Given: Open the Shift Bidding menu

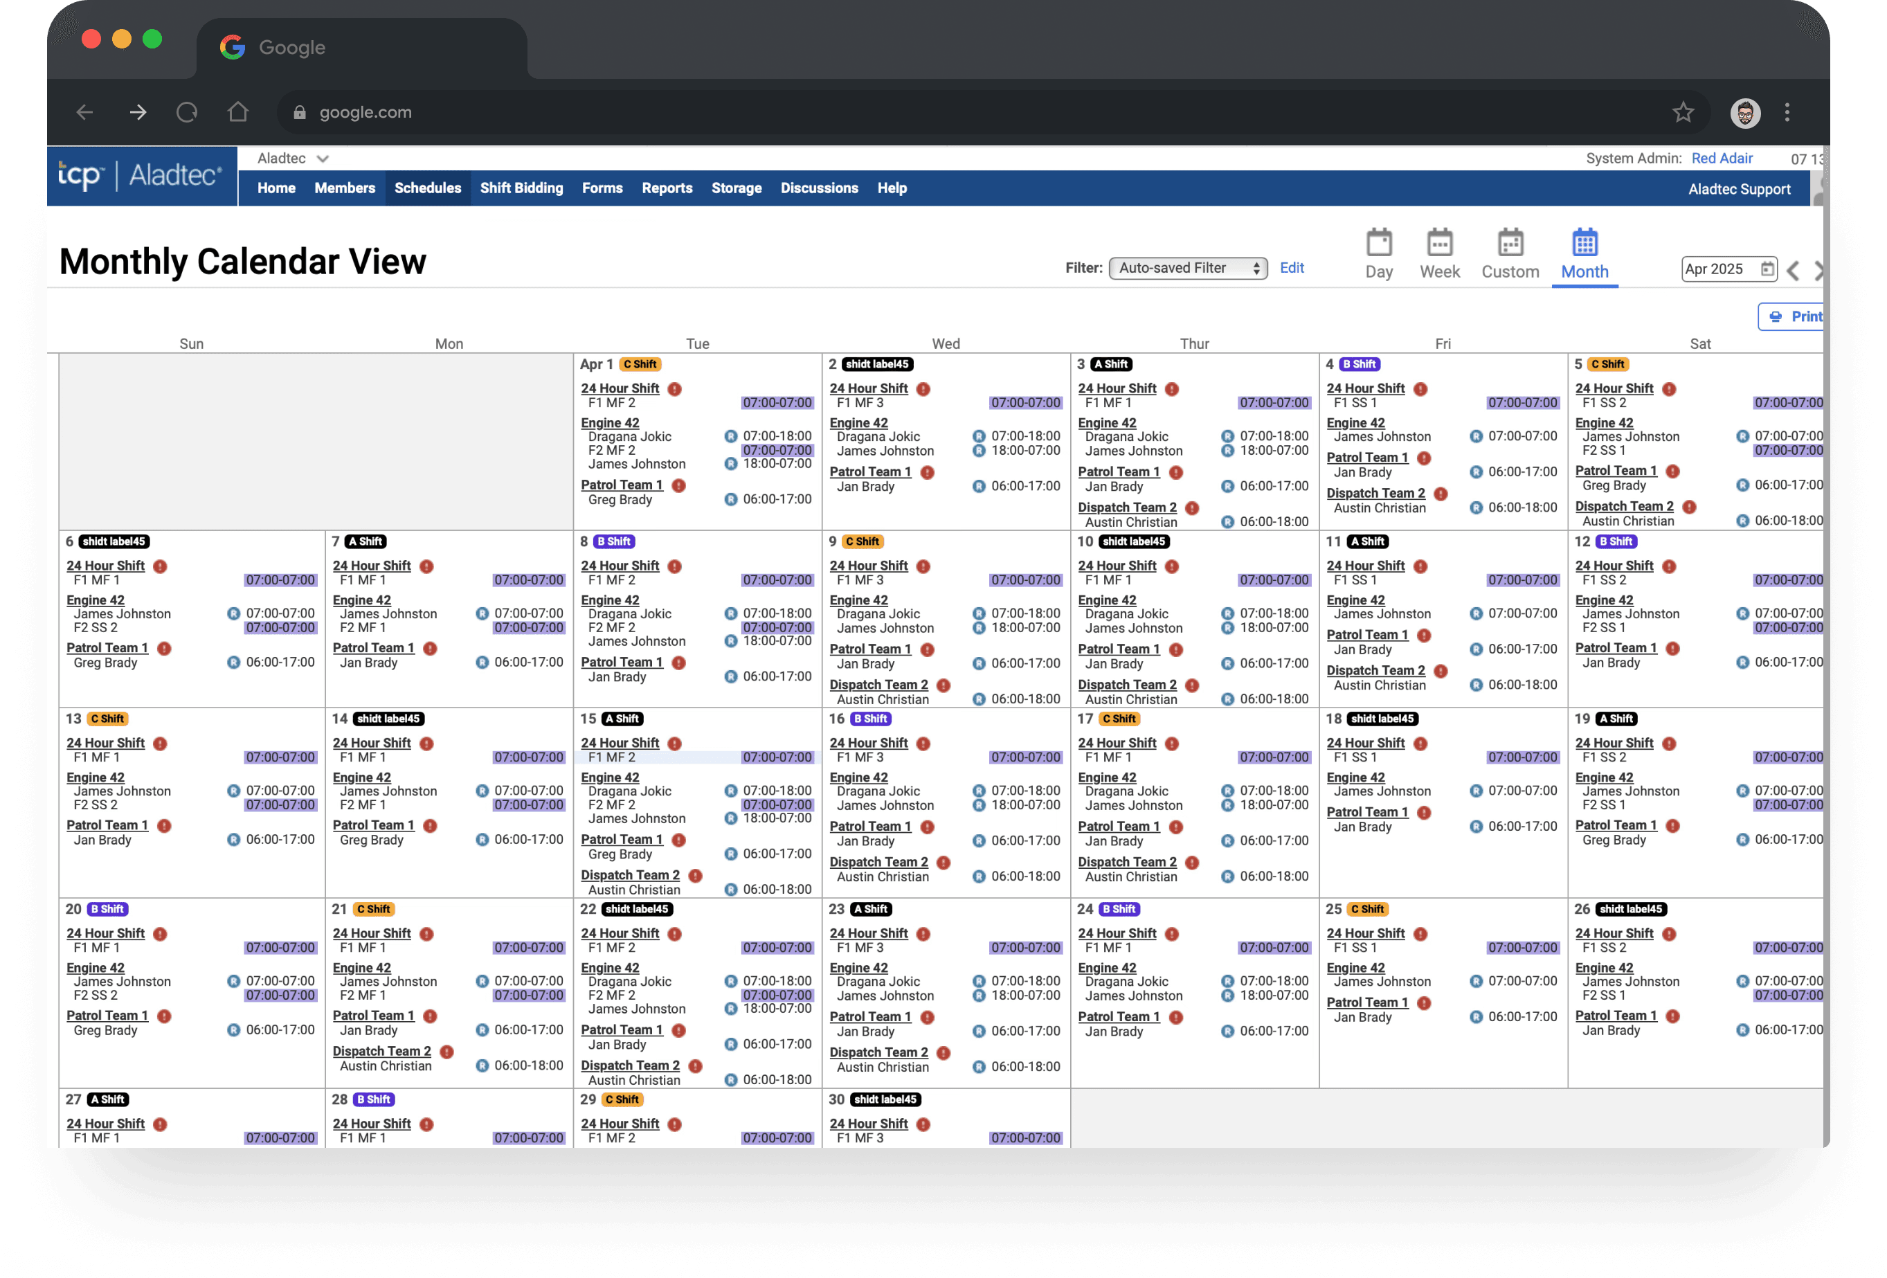Looking at the screenshot, I should [x=521, y=188].
